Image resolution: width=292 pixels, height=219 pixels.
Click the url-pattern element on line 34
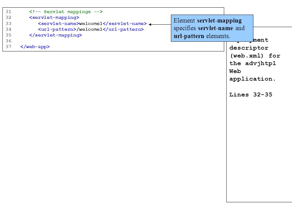91,29
